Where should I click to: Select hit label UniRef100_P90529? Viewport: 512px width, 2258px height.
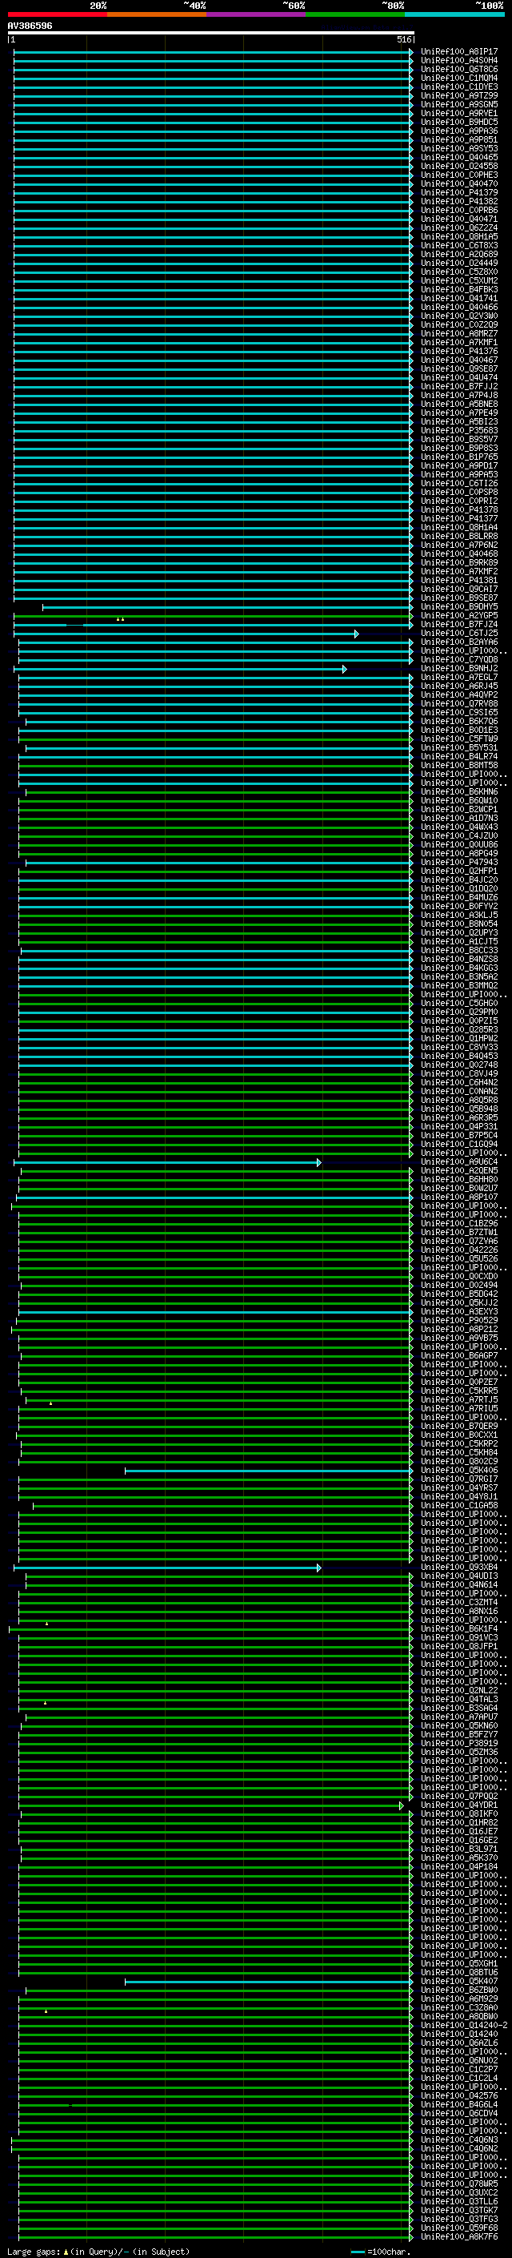(x=458, y=1320)
